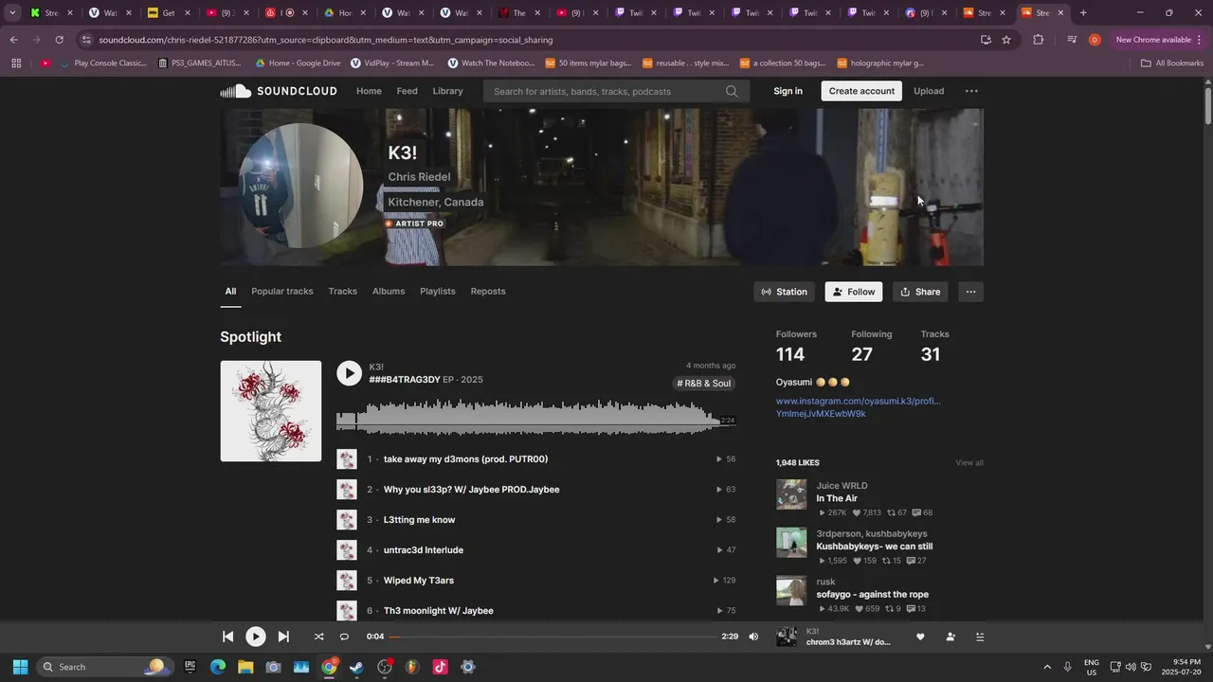Click the Juice WRLD track thumbnail
The height and width of the screenshot is (682, 1213).
click(791, 494)
